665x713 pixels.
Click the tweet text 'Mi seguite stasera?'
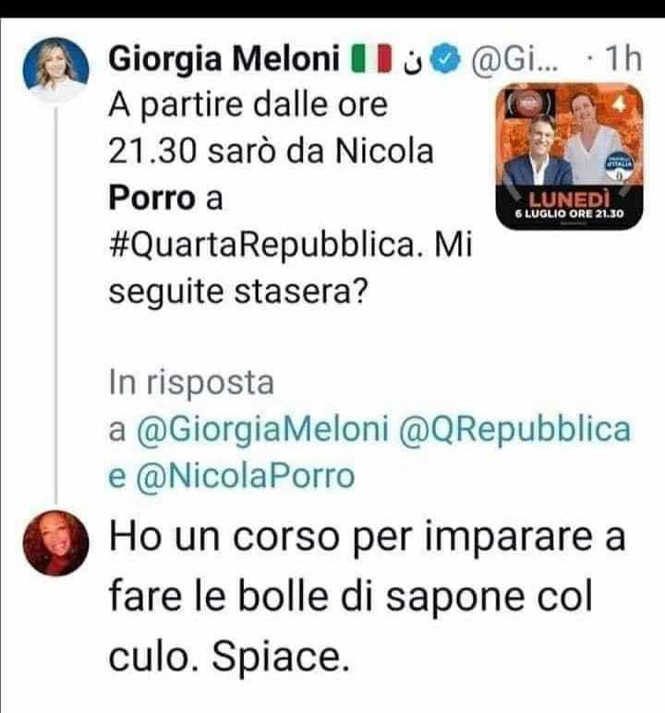coord(291,268)
